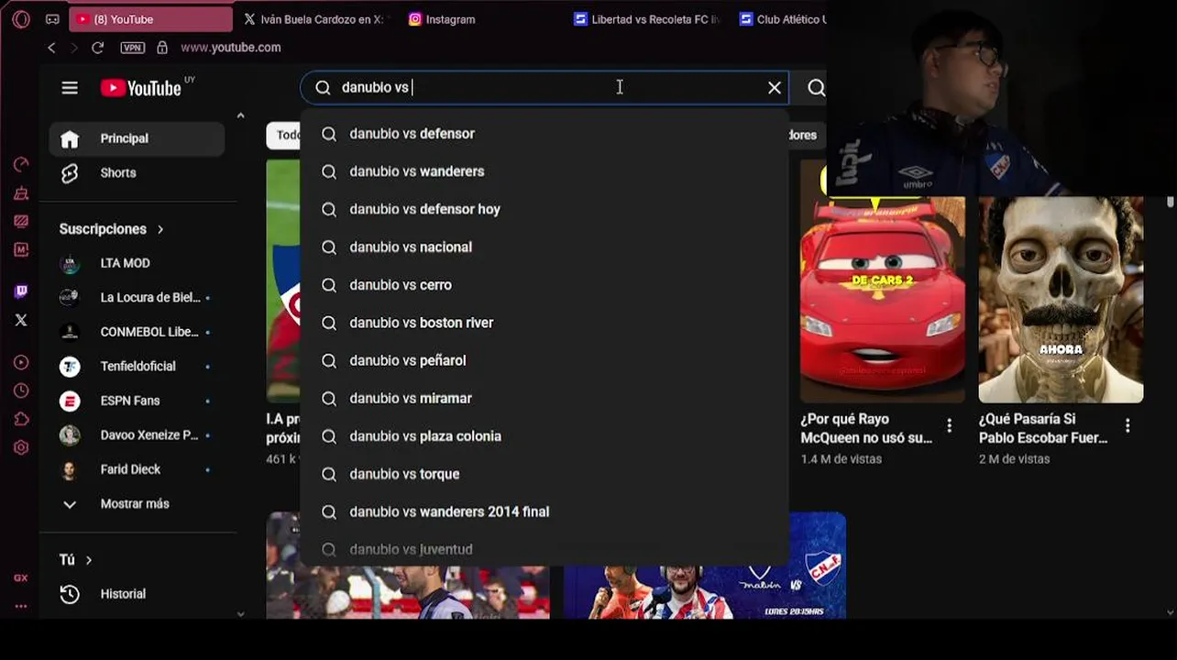
Task: Switch to Libertad vs Recoleta FC tab
Action: point(646,19)
